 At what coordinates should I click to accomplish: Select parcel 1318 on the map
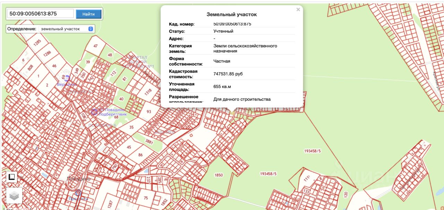[148, 92]
